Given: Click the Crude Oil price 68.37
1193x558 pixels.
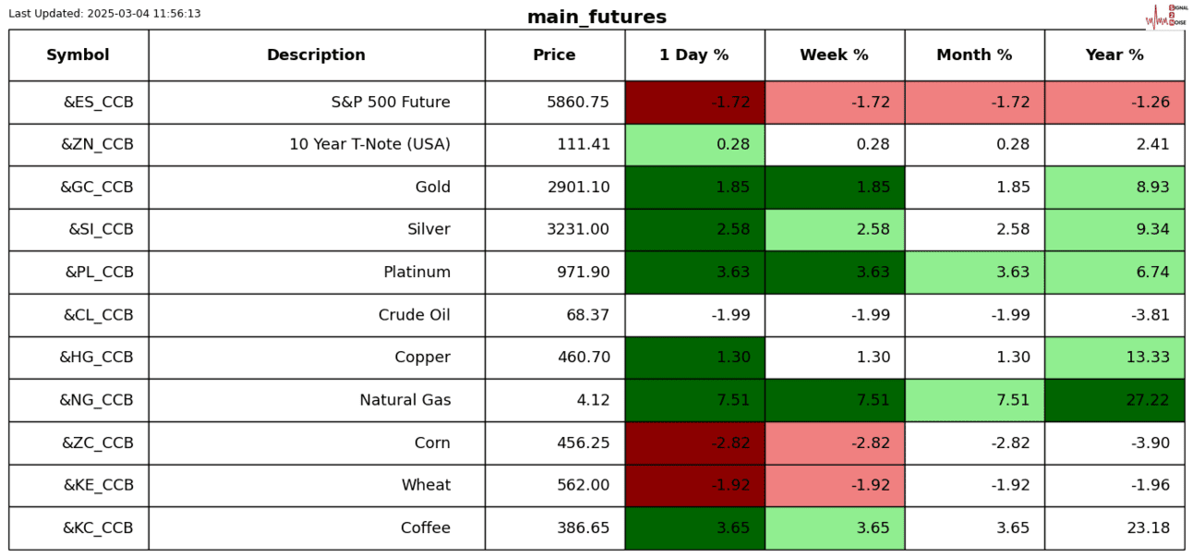Looking at the screenshot, I should pyautogui.click(x=587, y=315).
